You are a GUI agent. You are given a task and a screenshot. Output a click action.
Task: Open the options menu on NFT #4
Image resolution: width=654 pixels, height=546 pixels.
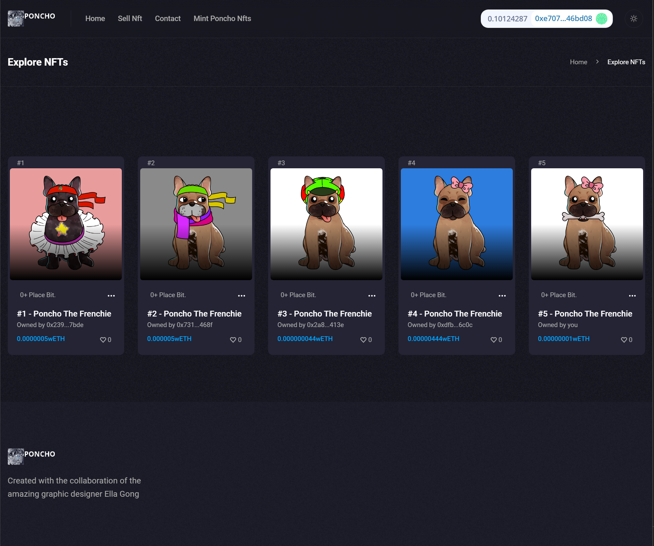(x=502, y=295)
